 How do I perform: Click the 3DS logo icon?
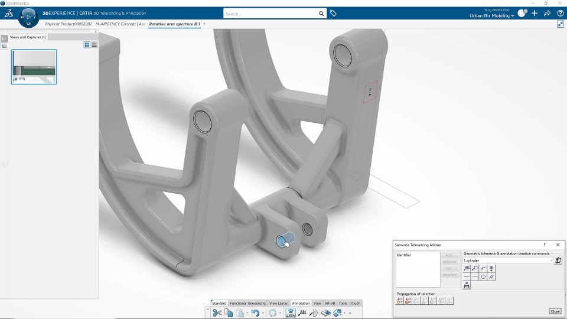coord(9,14)
